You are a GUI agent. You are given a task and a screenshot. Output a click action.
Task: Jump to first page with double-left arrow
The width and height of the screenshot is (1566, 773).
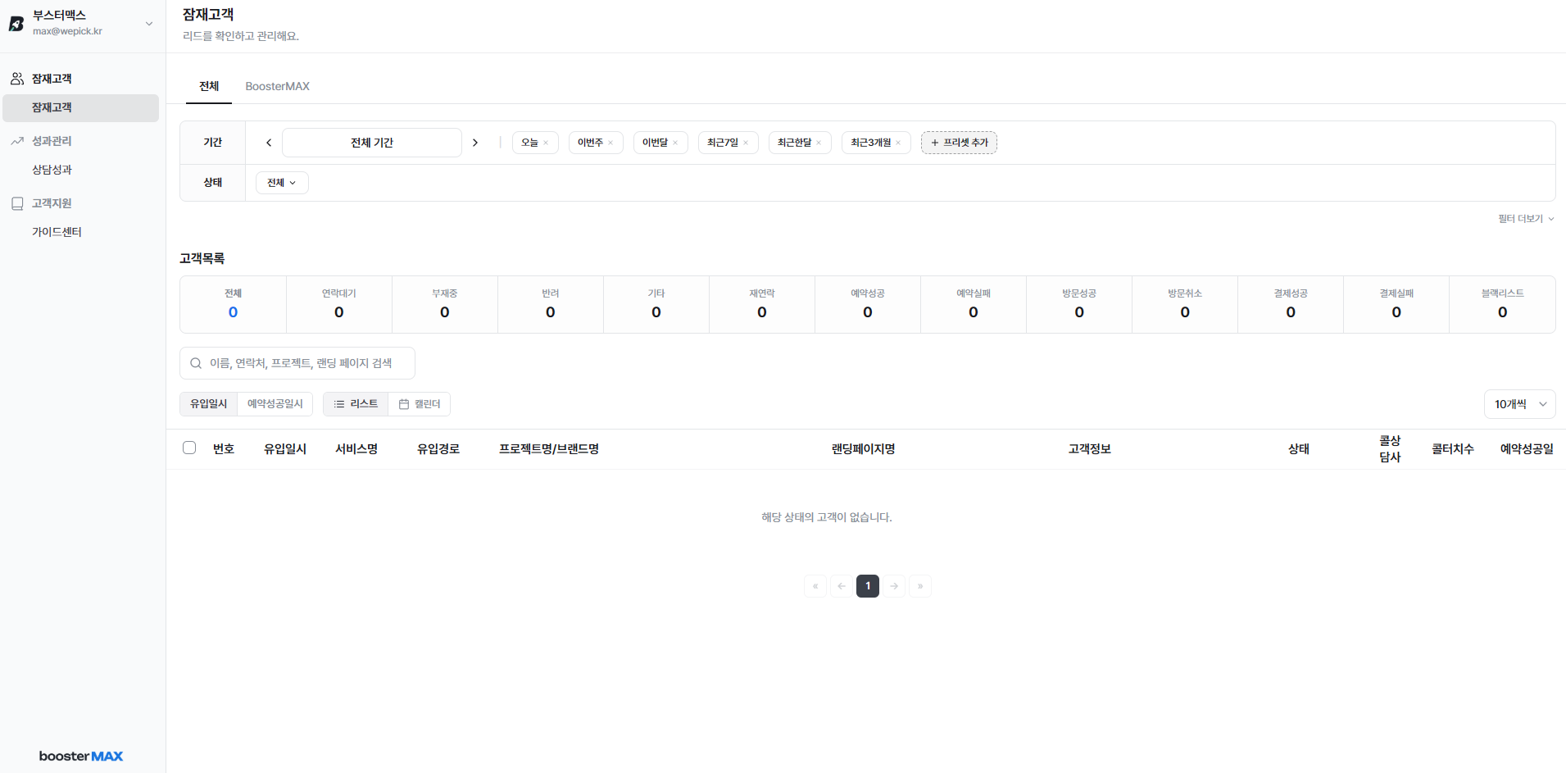click(815, 586)
